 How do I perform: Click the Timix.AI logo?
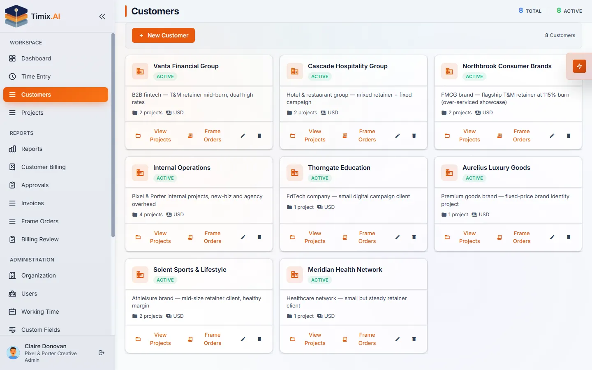32,16
